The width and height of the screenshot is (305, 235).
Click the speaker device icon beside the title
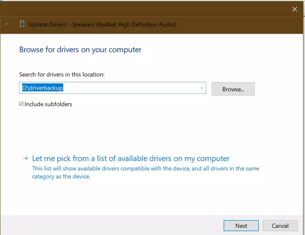[x=22, y=24]
